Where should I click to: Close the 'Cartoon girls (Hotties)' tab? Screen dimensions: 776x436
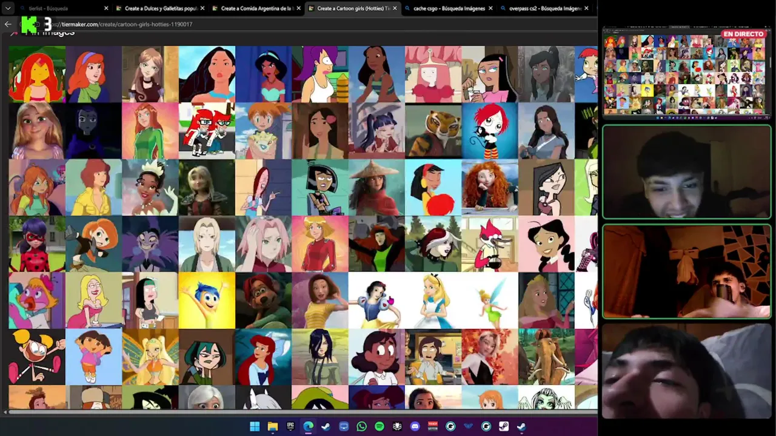click(395, 8)
